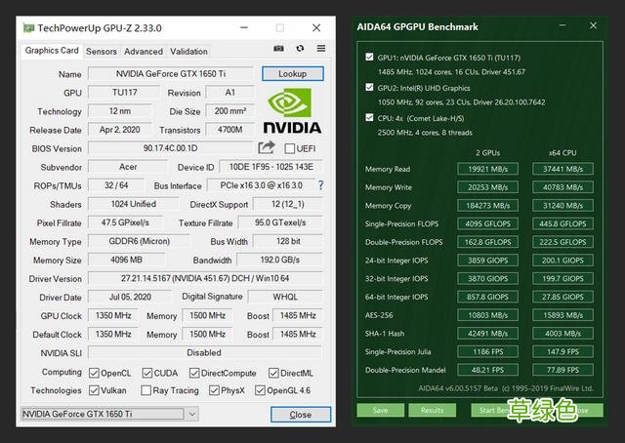This screenshot has height=443, width=625.
Task: Click the Subvendor Acer field
Action: [x=128, y=167]
